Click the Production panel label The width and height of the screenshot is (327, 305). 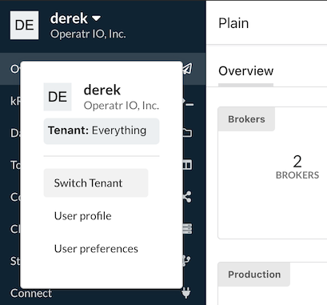[x=254, y=275]
